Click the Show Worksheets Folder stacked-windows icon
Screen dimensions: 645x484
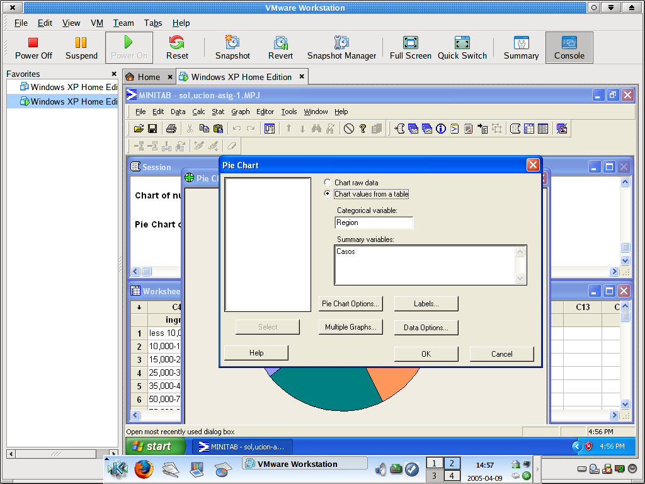tap(413, 129)
